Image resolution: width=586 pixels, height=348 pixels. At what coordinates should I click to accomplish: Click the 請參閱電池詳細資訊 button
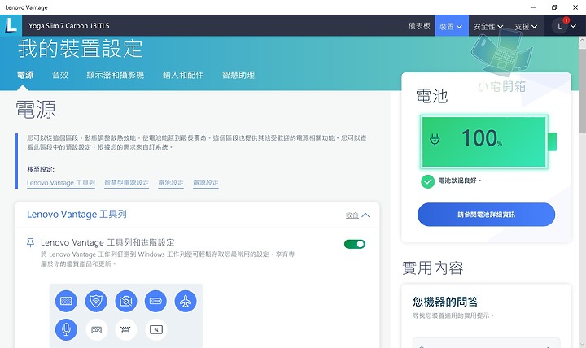486,215
